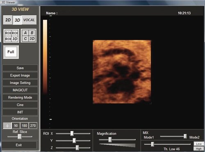Click the rendered 3D ultrasound image
Viewport: 205px width, 152px height.
[122, 72]
